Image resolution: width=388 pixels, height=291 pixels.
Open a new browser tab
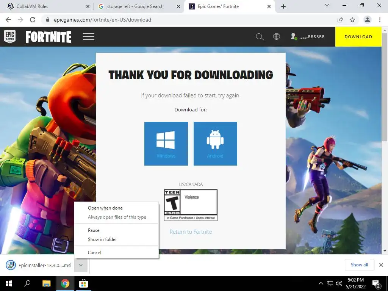point(283,7)
